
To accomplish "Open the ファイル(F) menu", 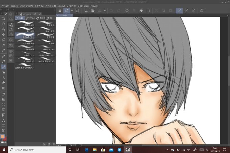I will (5, 6).
